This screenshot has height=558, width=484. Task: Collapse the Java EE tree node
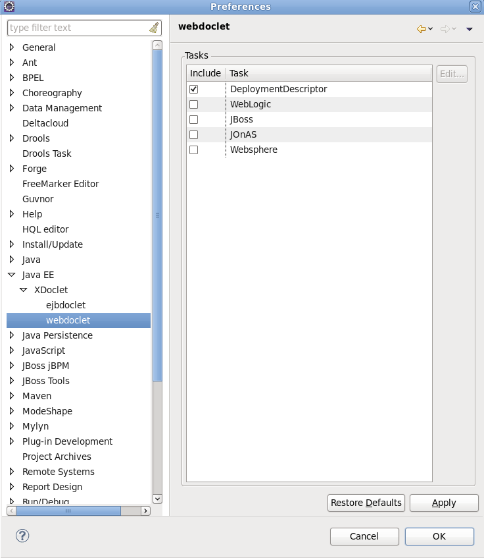coord(12,275)
